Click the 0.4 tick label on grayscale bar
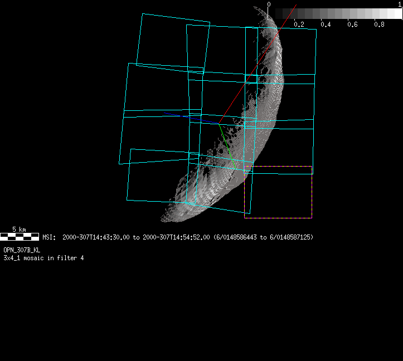This screenshot has width=403, height=361. [326, 25]
